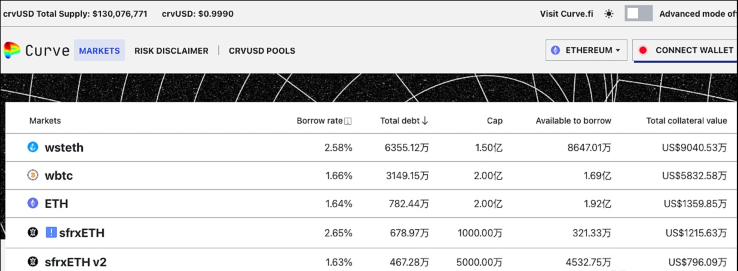The width and height of the screenshot is (738, 271).
Task: Click the 1.63% sfrxETH v2 rate
Action: click(339, 262)
